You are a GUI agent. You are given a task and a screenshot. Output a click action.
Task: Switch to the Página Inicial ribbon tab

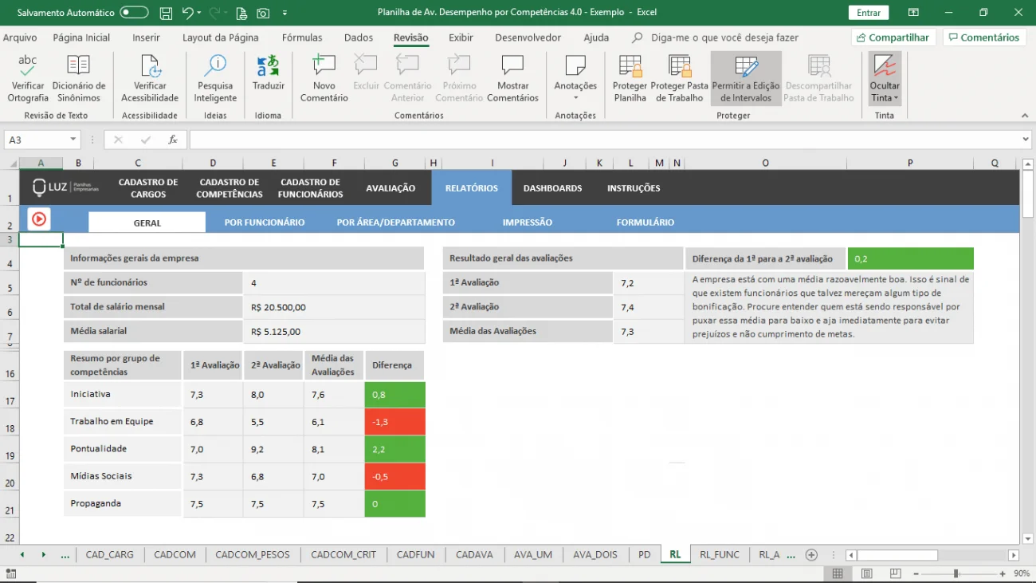click(x=81, y=37)
